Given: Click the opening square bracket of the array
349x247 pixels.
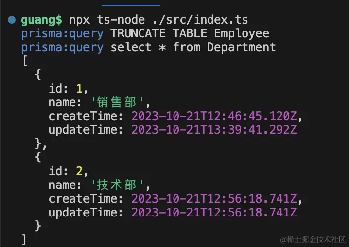Looking at the screenshot, I should (x=24, y=62).
